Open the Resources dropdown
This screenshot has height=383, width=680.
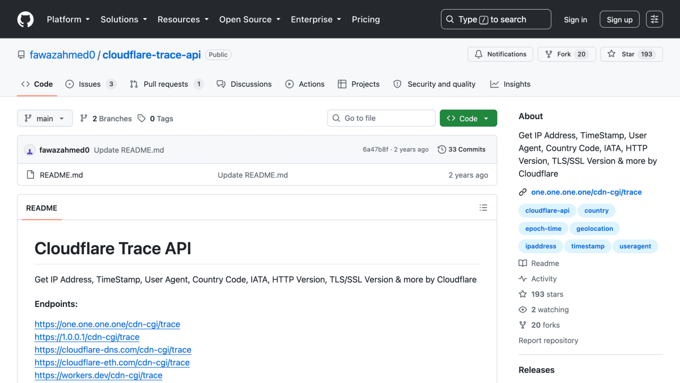(x=183, y=19)
